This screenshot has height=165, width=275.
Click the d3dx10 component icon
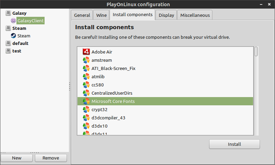tap(86, 126)
